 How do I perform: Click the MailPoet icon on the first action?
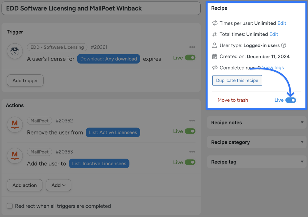(14, 125)
